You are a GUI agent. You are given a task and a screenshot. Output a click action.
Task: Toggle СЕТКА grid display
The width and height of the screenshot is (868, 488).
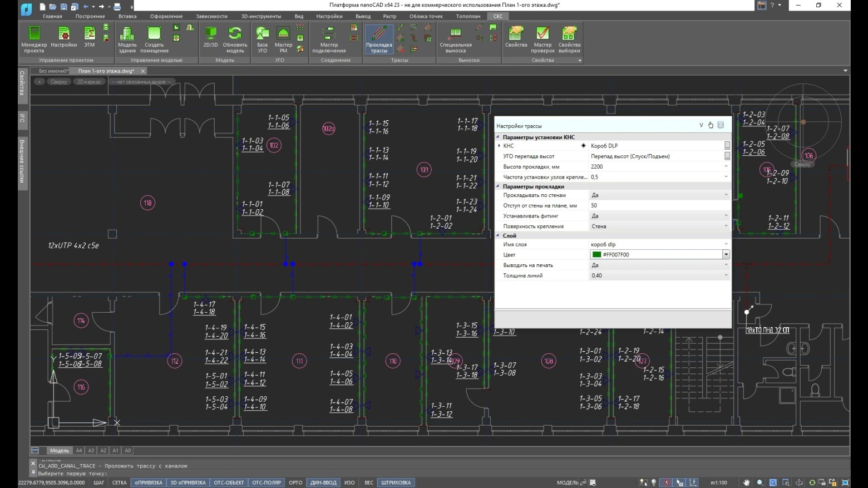click(x=119, y=482)
